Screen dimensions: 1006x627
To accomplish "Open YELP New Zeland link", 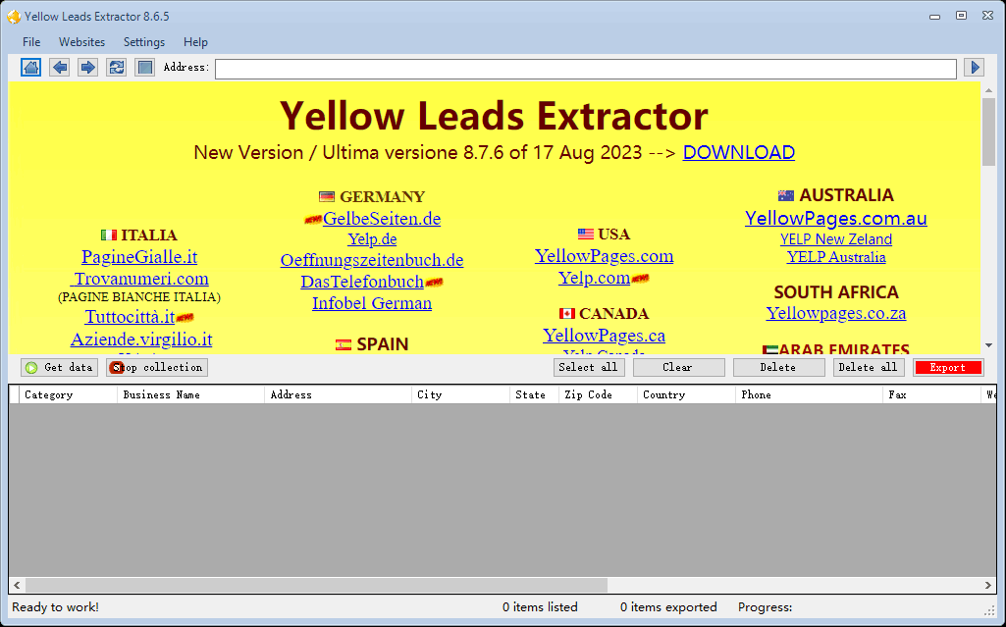I will point(836,239).
